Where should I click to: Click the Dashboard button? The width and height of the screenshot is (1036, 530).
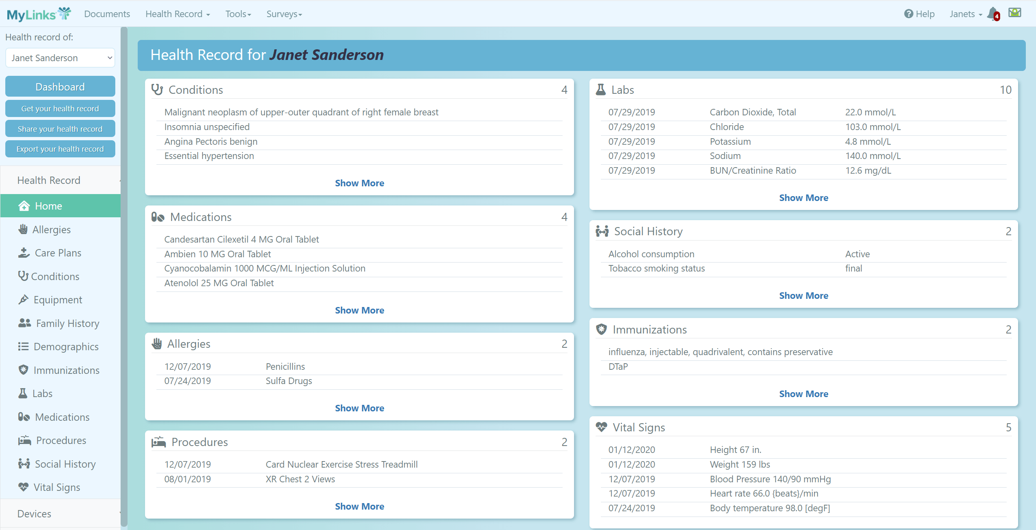point(60,87)
